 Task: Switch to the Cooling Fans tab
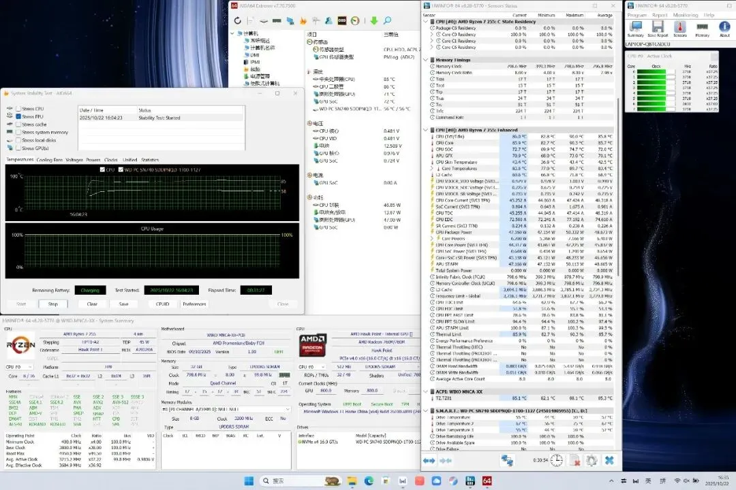pos(49,160)
